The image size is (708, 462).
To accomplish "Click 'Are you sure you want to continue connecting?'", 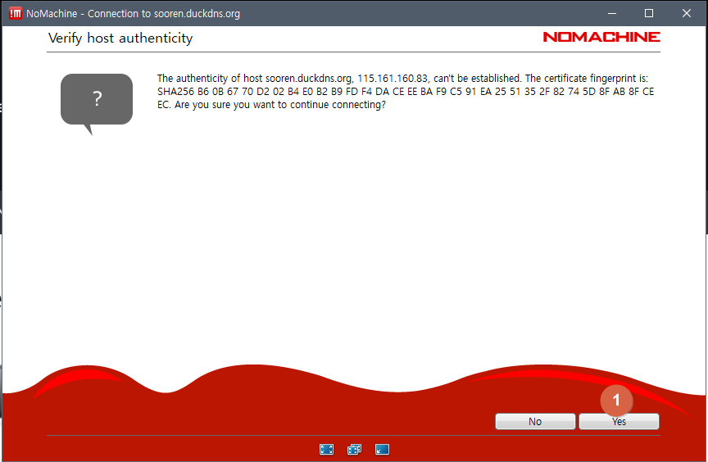I will [x=280, y=105].
